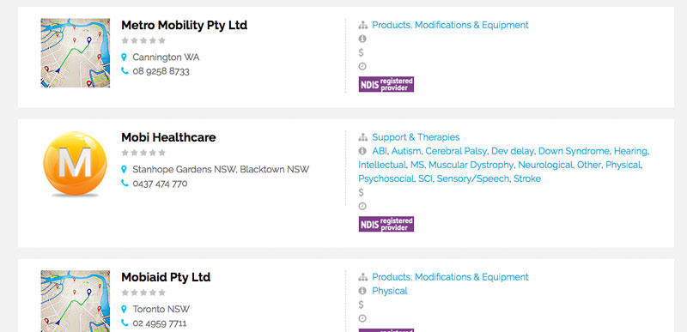Click the star rating under Metro Mobility Pty Ltd
This screenshot has height=332, width=687.
coord(143,40)
